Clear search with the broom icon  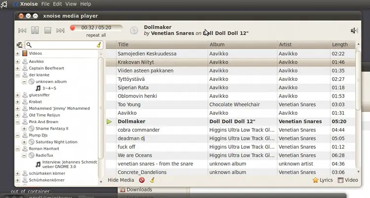tap(99, 44)
